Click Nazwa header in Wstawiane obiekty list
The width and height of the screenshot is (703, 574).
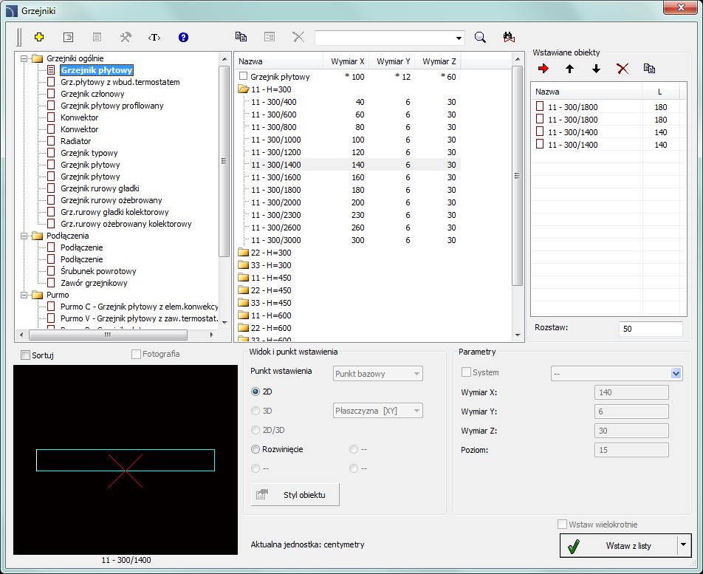[587, 92]
